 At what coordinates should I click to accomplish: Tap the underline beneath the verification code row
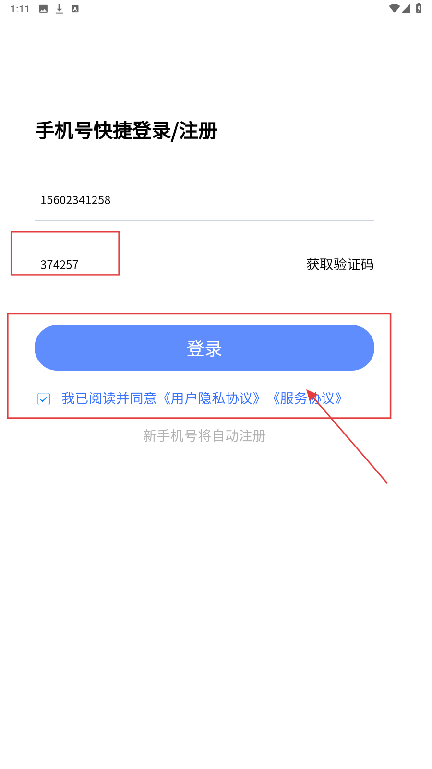[x=204, y=290]
